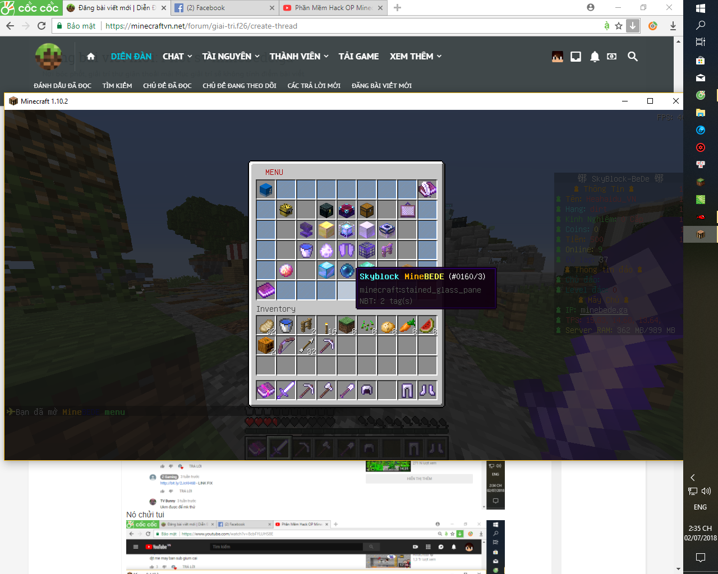
Task: Click the enchanted sword in hotbar row
Action: 286,390
